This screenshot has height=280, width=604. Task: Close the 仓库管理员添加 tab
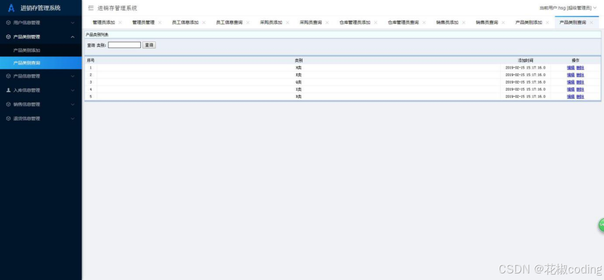click(x=376, y=22)
